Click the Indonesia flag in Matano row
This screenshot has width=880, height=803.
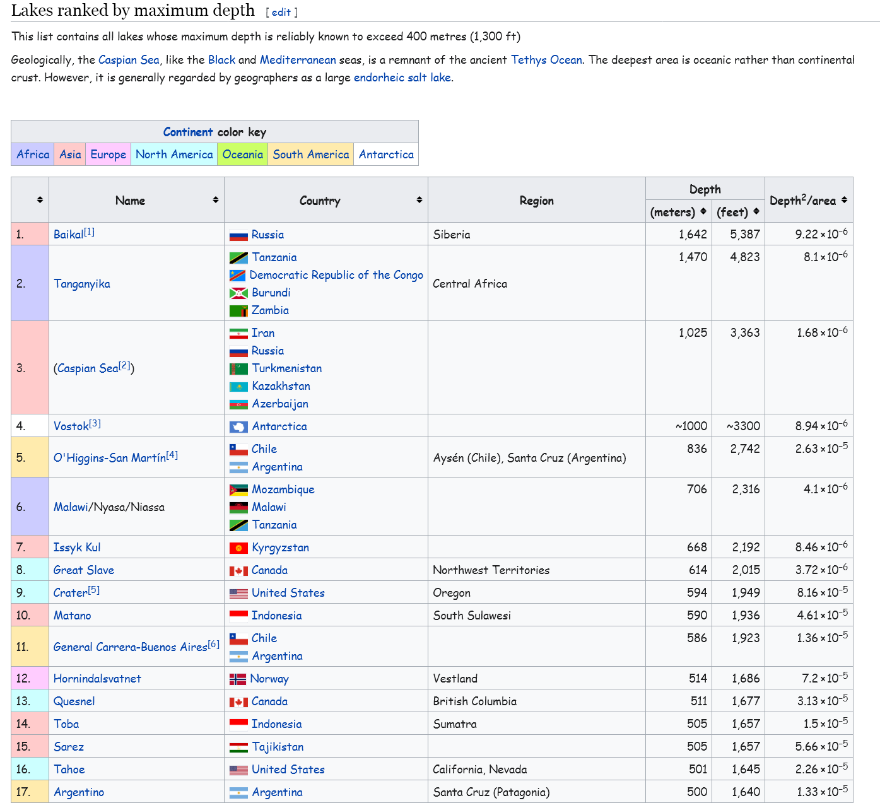click(x=238, y=616)
